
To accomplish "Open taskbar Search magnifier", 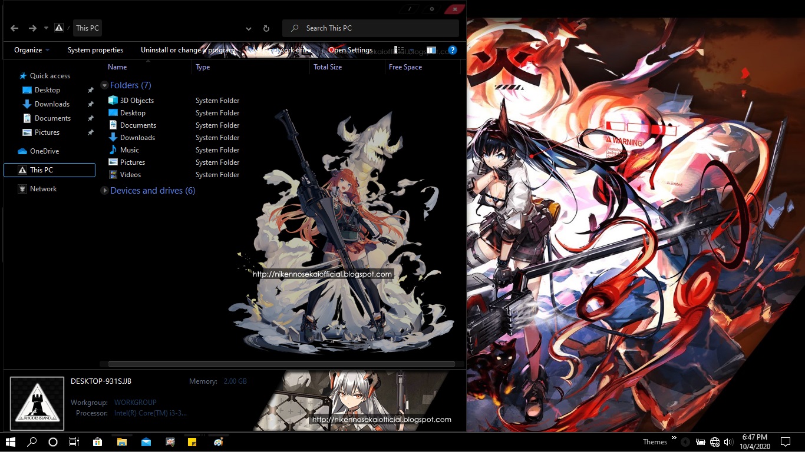I will pyautogui.click(x=32, y=441).
